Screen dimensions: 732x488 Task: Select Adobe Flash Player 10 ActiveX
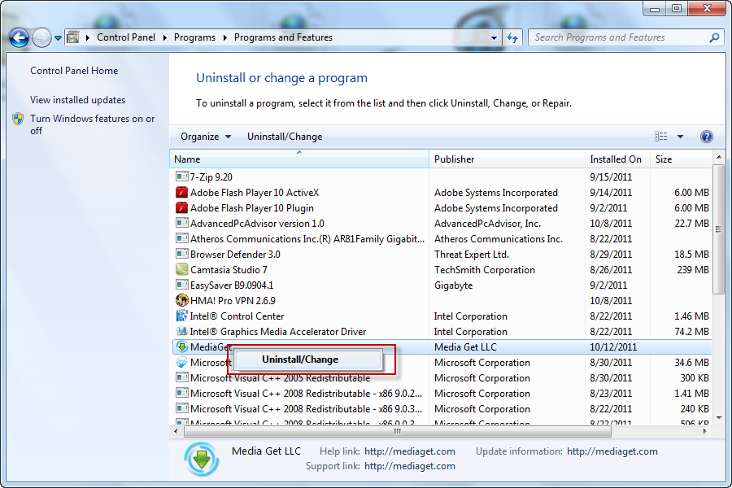click(255, 193)
